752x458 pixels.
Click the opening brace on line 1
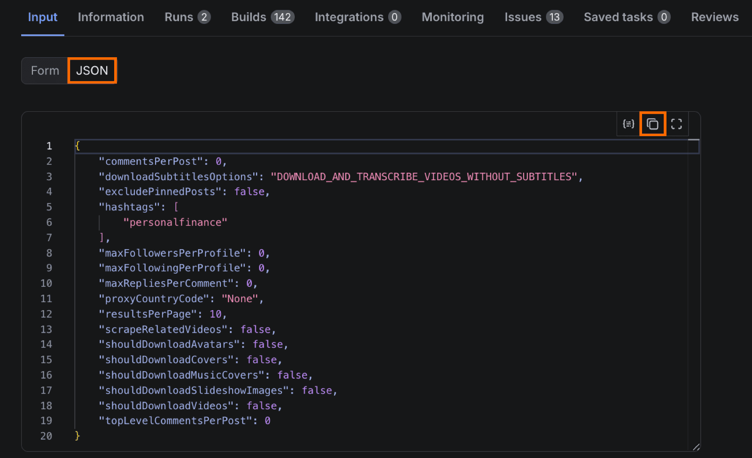click(78, 146)
